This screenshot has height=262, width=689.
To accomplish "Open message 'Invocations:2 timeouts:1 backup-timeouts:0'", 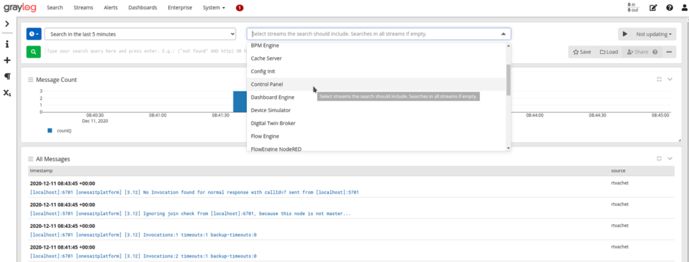I will click(143, 256).
